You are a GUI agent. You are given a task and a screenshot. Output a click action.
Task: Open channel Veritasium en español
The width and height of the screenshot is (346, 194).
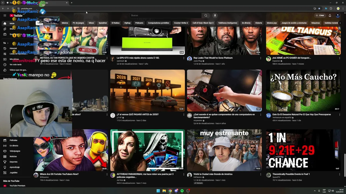[x=282, y=117]
